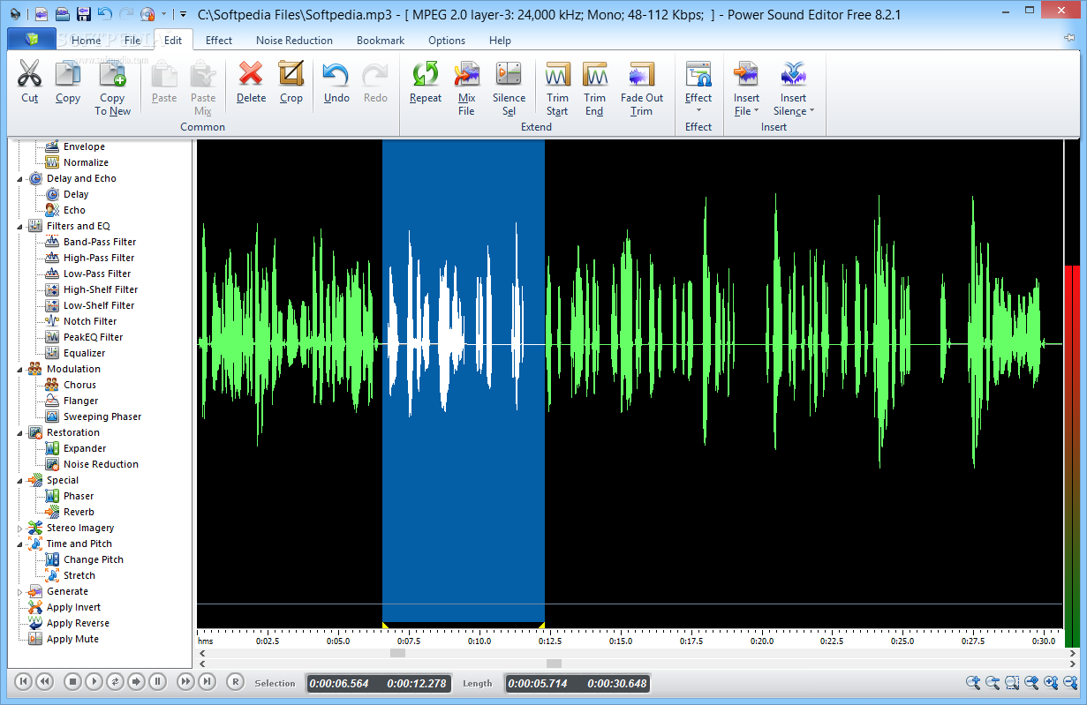Screen dimensions: 1087x705
Task: Click the Cut scissors icon
Action: [x=30, y=73]
